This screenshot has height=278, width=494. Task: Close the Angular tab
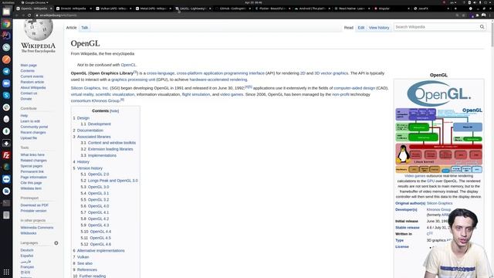[408, 8]
